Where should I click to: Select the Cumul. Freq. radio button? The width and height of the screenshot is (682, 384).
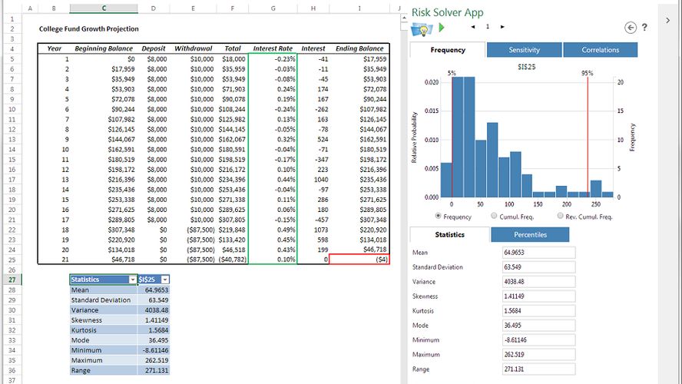pyautogui.click(x=493, y=217)
